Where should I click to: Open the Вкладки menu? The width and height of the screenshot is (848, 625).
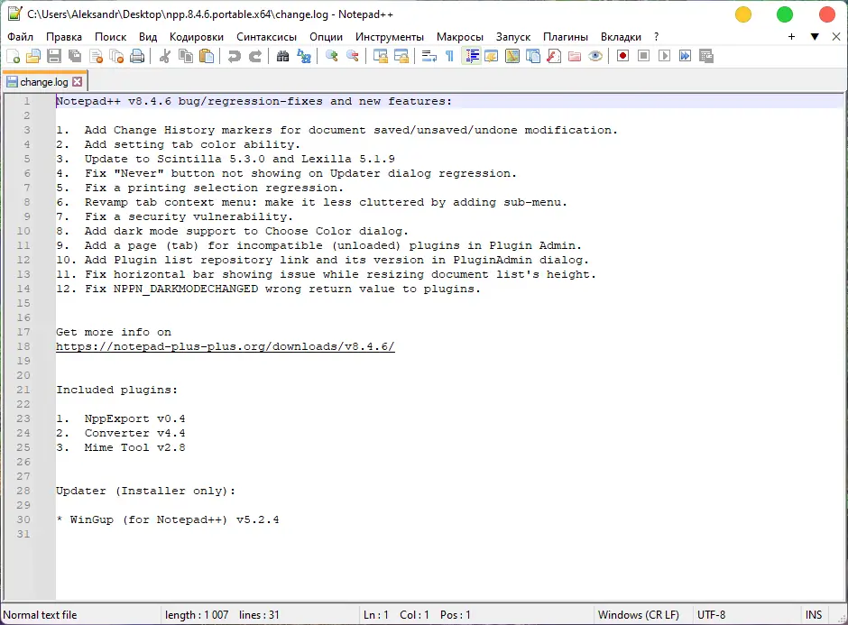pos(621,37)
